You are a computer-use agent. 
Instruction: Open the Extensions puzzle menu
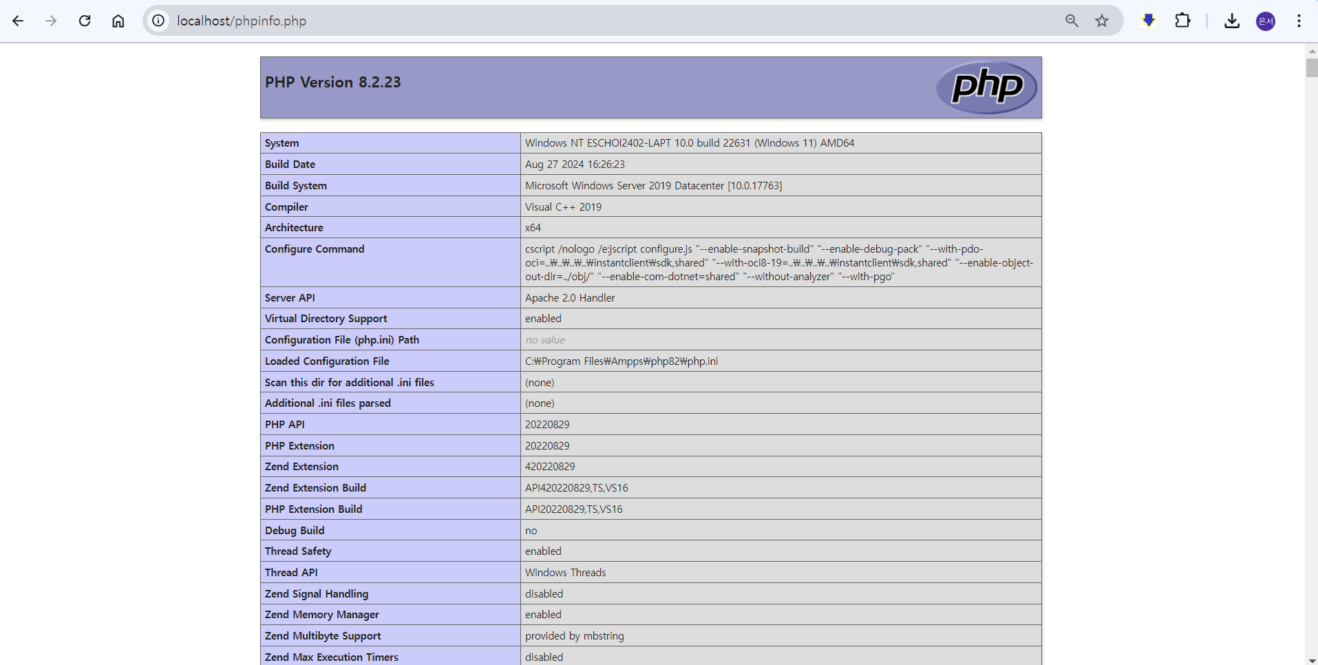[x=1182, y=21]
